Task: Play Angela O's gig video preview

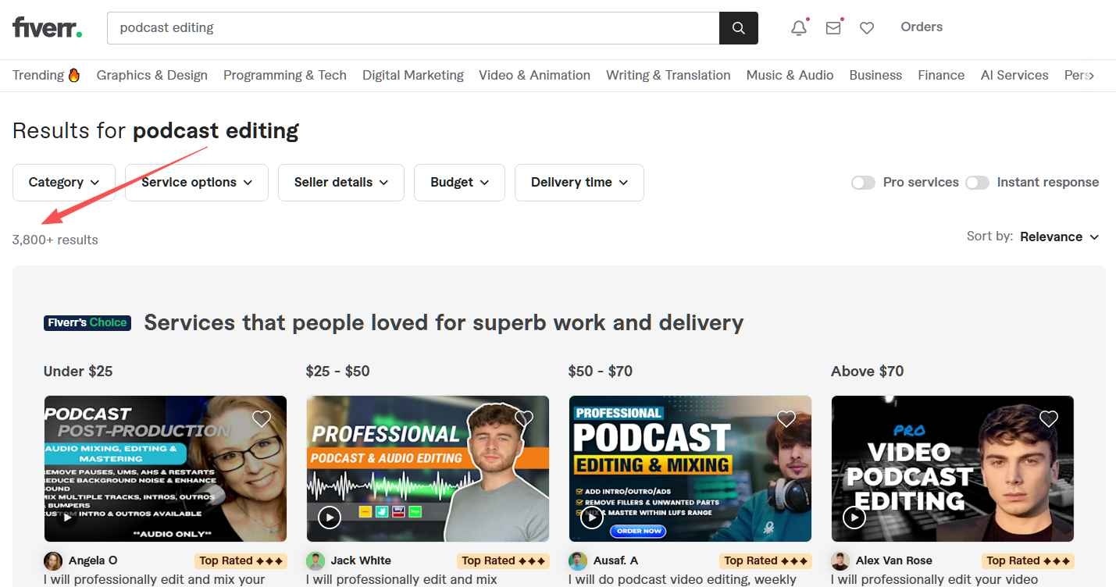Action: pyautogui.click(x=67, y=518)
